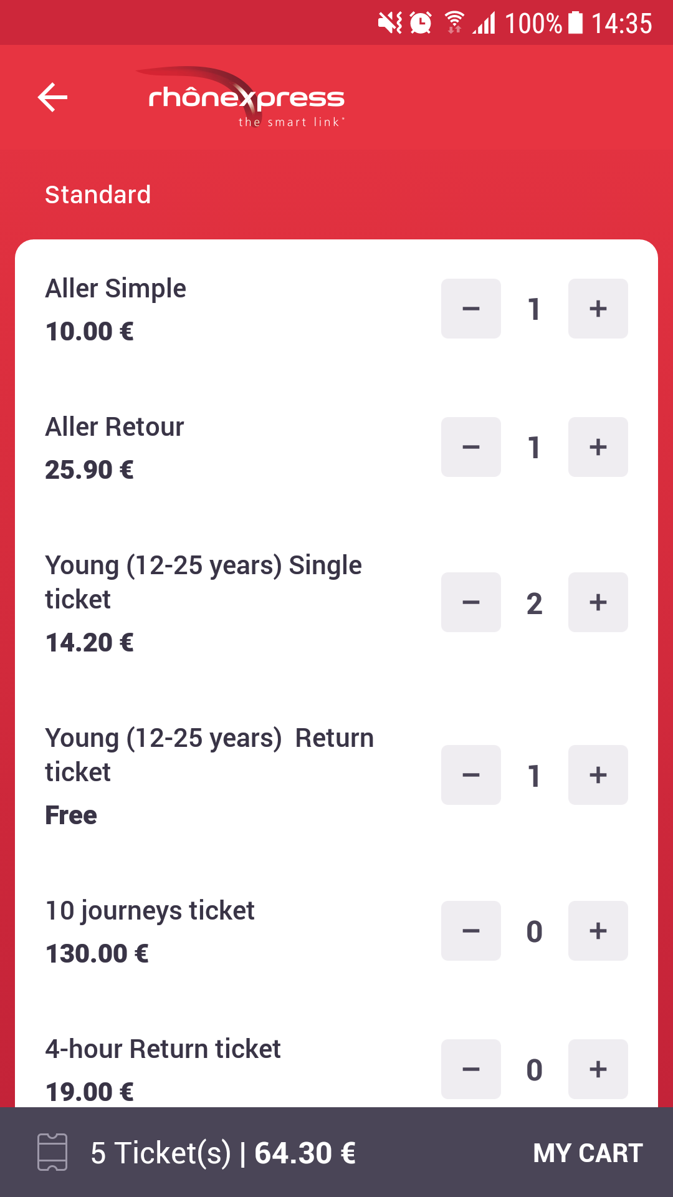Decrease Young Return ticket count
The width and height of the screenshot is (673, 1197).
471,775
